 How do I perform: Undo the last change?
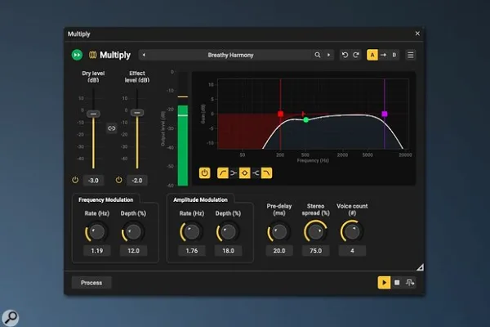(x=345, y=55)
